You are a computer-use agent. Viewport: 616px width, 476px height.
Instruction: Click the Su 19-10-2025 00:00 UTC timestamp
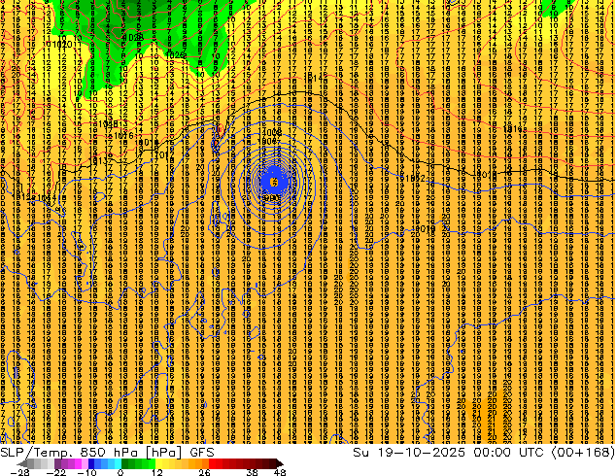pyautogui.click(x=450, y=453)
